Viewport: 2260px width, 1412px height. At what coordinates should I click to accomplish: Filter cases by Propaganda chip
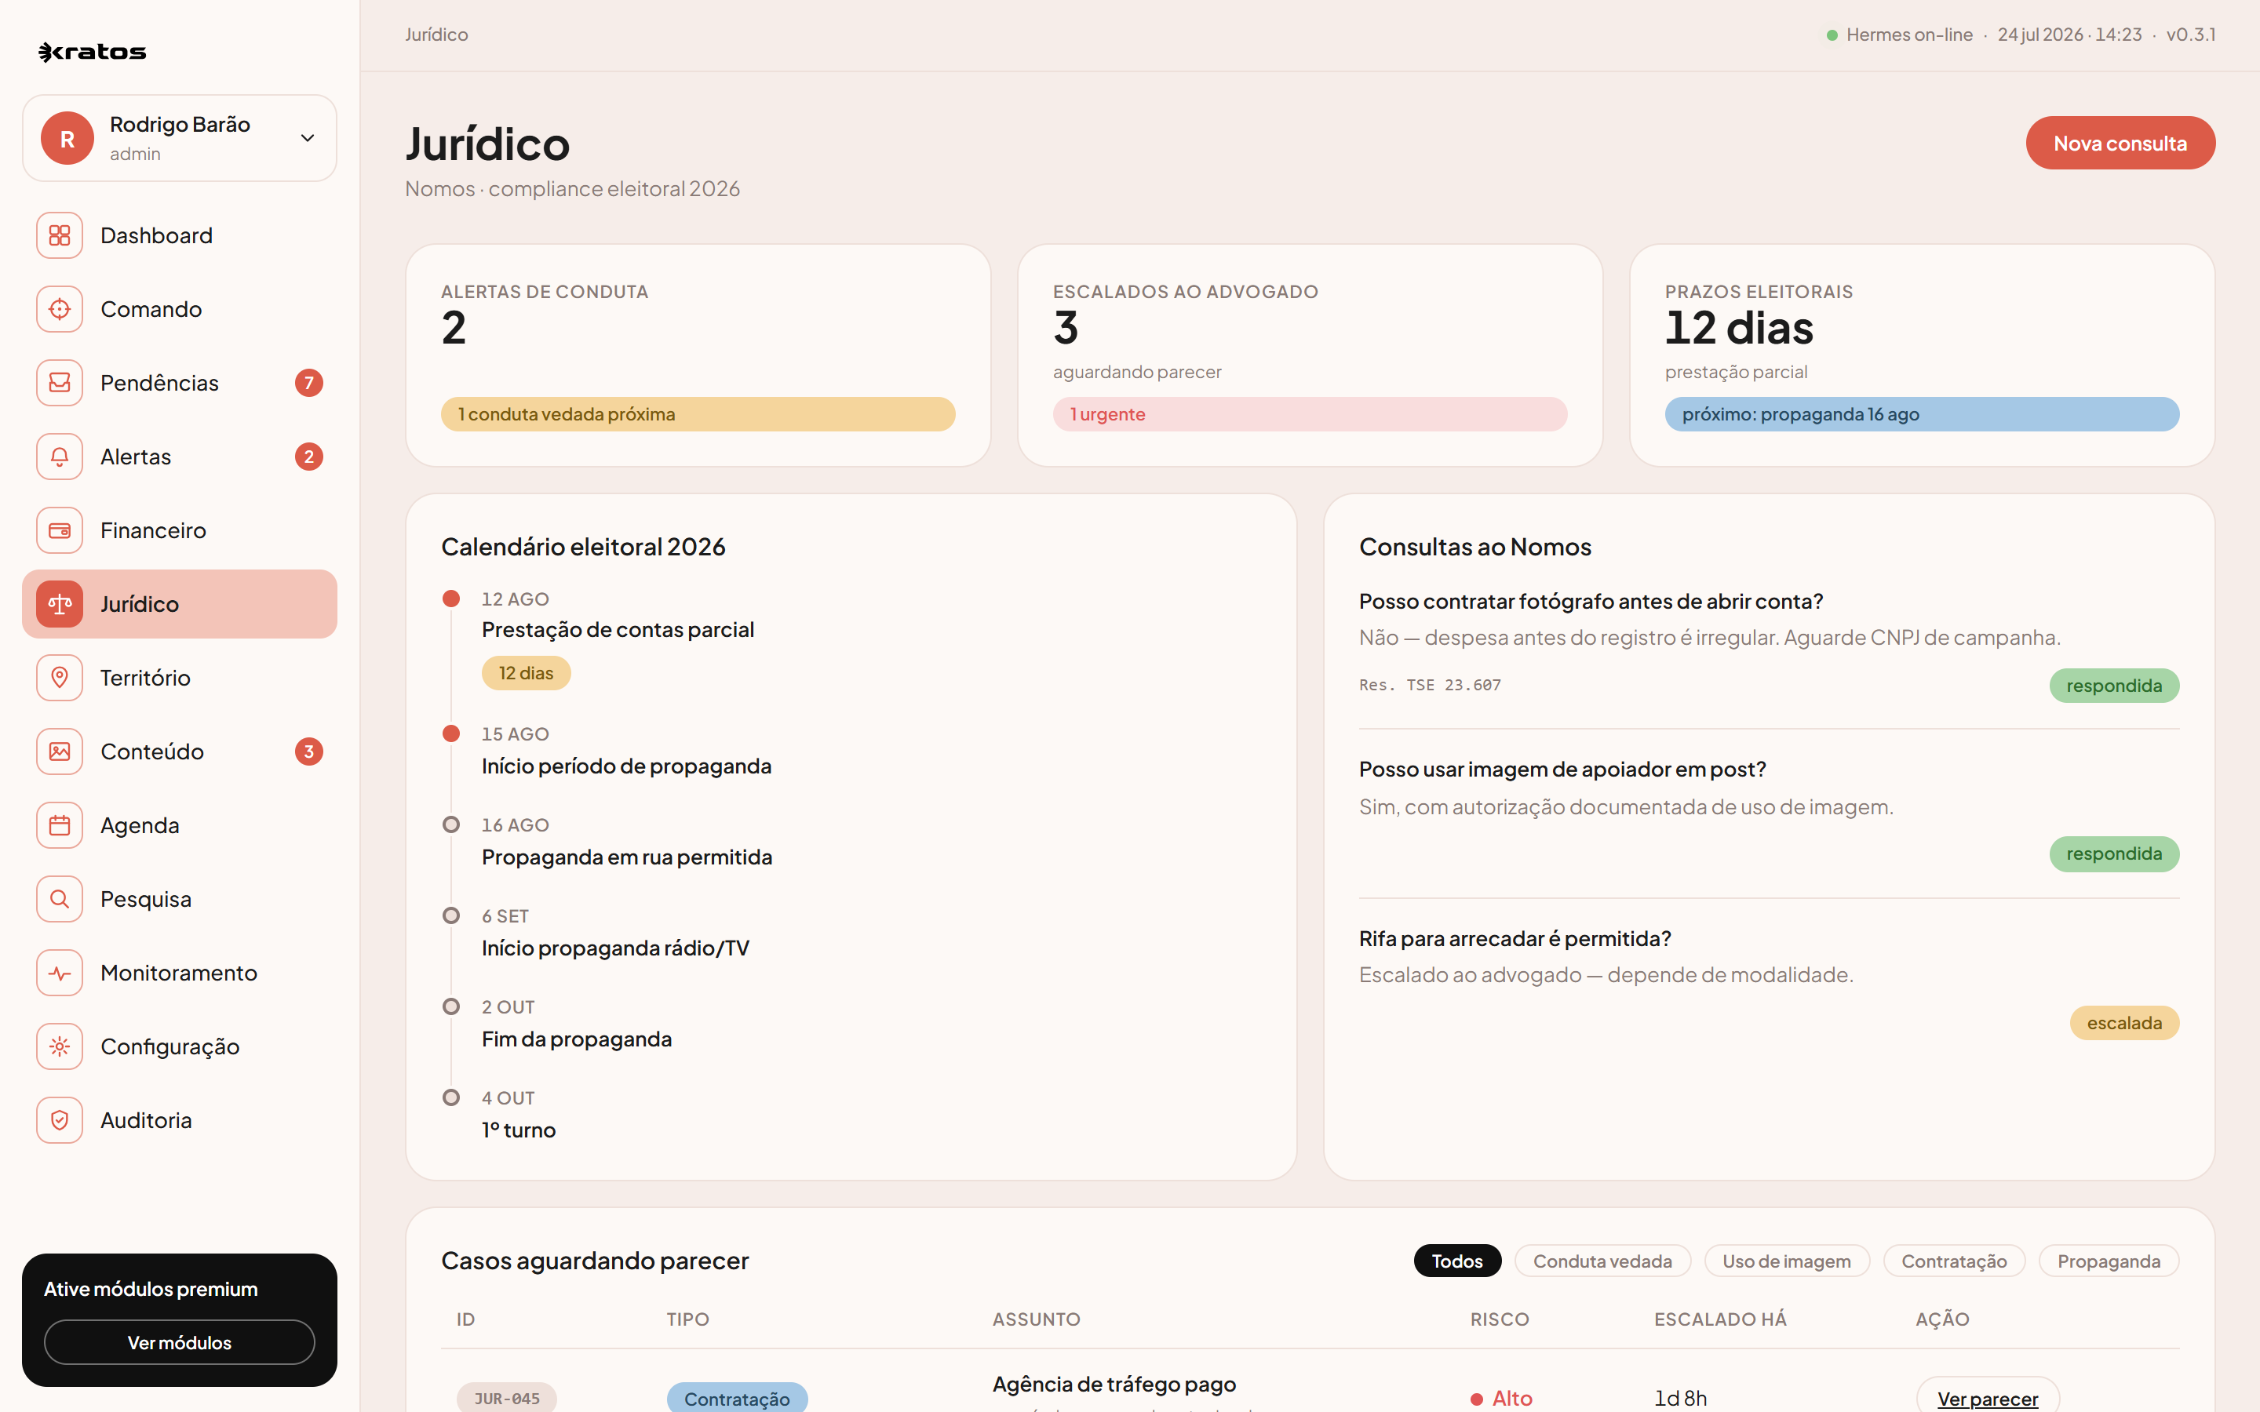[2109, 1261]
